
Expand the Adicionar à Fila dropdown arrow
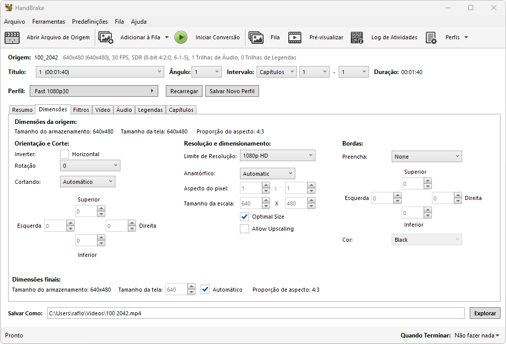point(167,37)
